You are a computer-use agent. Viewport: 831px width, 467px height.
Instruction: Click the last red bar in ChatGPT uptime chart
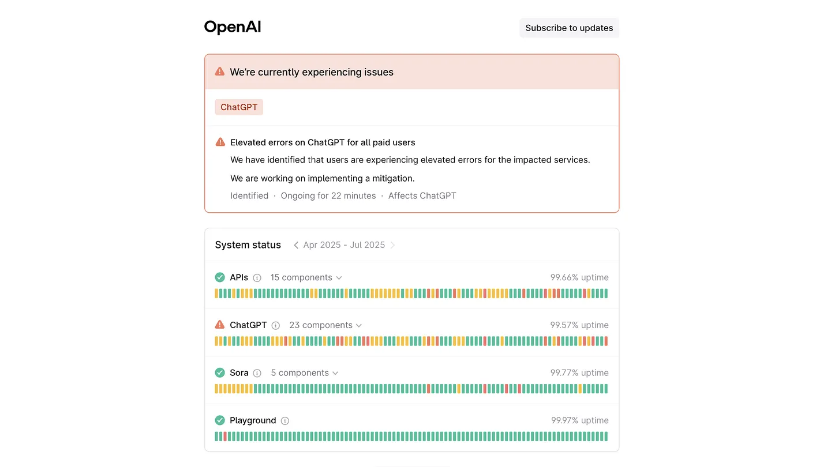(606, 341)
